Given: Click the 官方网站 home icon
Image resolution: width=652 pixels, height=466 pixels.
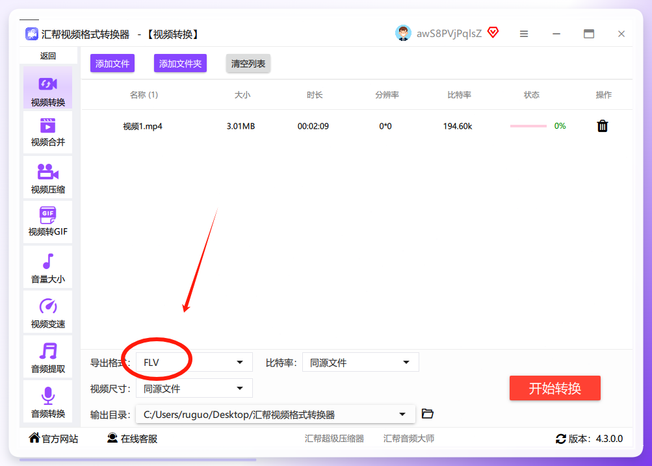Looking at the screenshot, I should coord(34,438).
